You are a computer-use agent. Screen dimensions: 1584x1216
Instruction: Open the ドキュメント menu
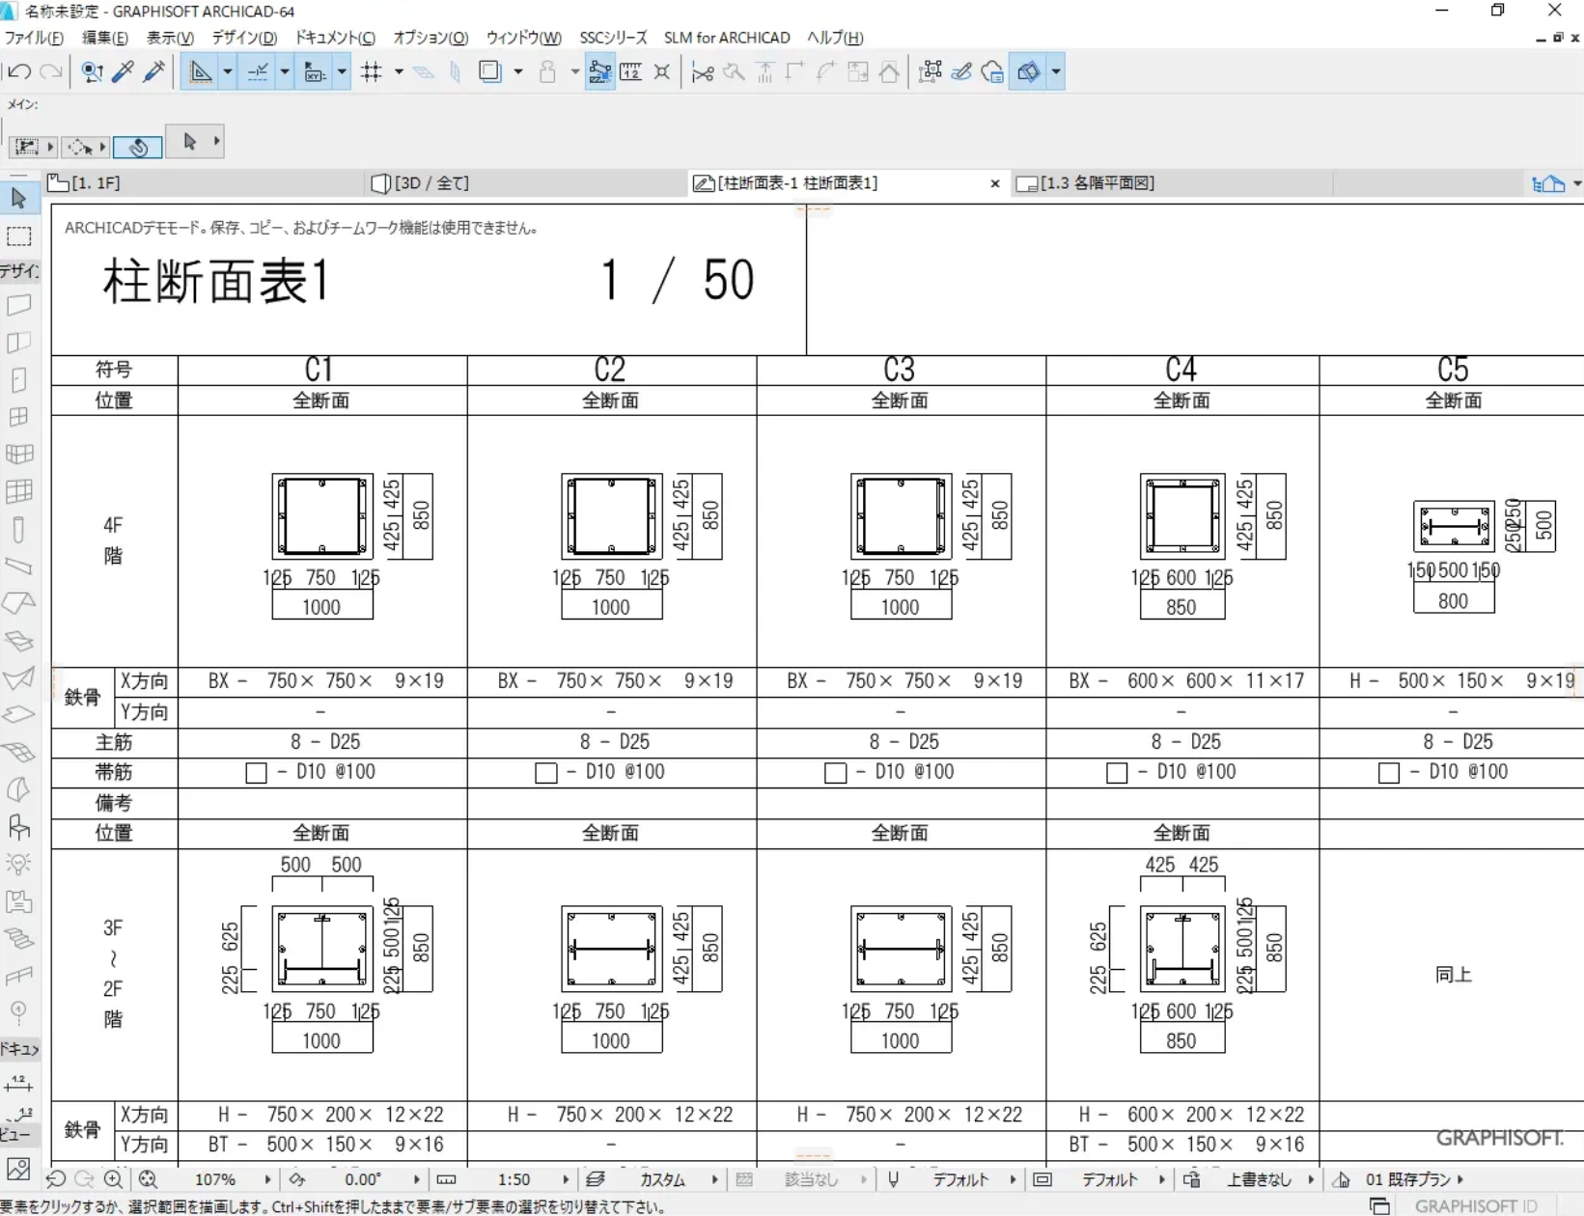click(335, 38)
